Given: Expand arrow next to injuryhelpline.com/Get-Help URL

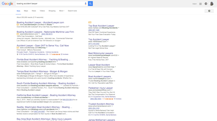Looking at the screenshot, I should (115, 67).
